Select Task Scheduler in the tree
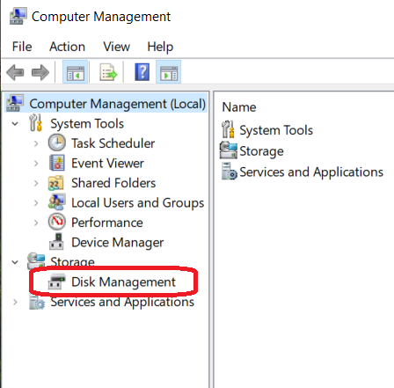 point(113,143)
